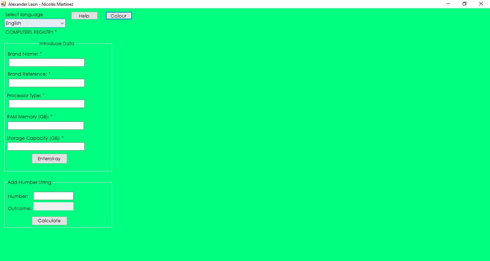Select the Processor Type input field
Screen dimensions: 490x261
46,104
